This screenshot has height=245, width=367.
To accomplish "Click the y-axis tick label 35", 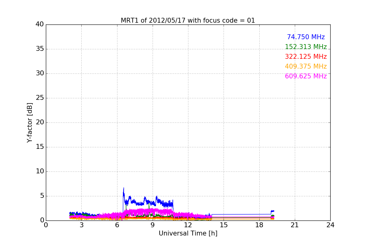I will click(x=40, y=49).
